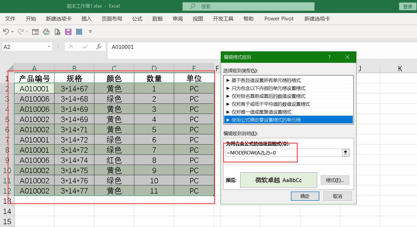Open the Redo history dropdown arrow
Screen dimensions: 417x227
[x=27, y=32]
